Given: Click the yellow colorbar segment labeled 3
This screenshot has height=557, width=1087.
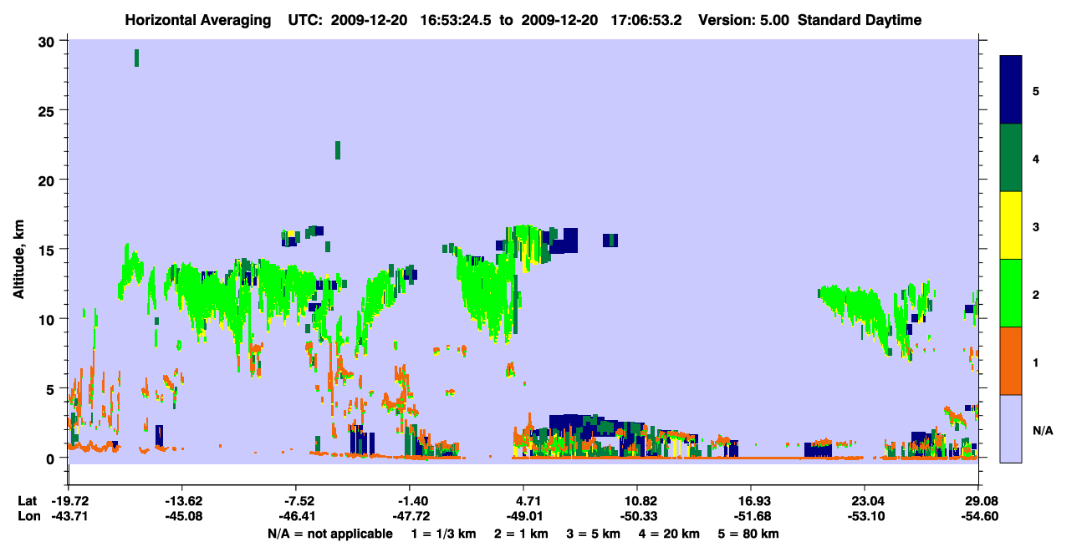Looking at the screenshot, I should 1011,225.
